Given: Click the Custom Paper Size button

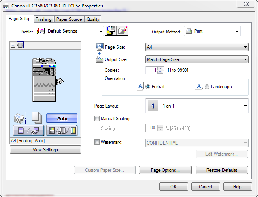Looking at the screenshot, I should (105, 170).
